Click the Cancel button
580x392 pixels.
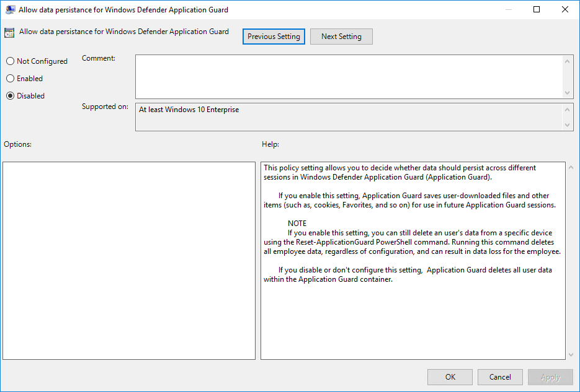[x=500, y=377]
